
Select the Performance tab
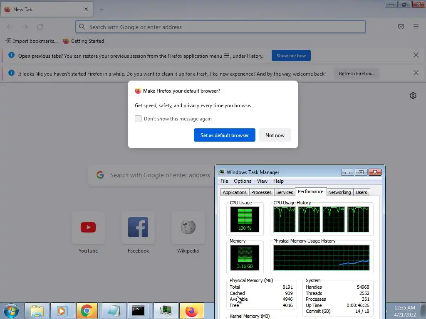[x=310, y=191]
